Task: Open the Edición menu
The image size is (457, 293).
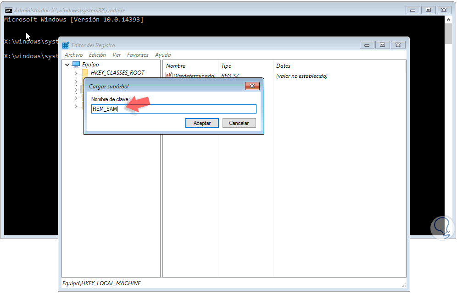Action: tap(97, 55)
